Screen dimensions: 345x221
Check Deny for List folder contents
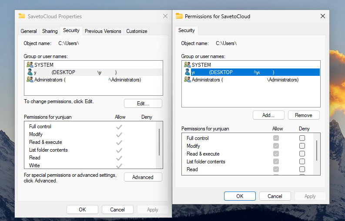[x=302, y=162]
